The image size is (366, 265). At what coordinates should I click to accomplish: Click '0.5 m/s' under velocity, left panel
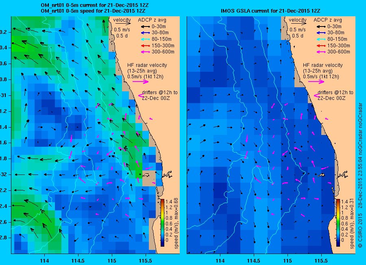coord(122,30)
